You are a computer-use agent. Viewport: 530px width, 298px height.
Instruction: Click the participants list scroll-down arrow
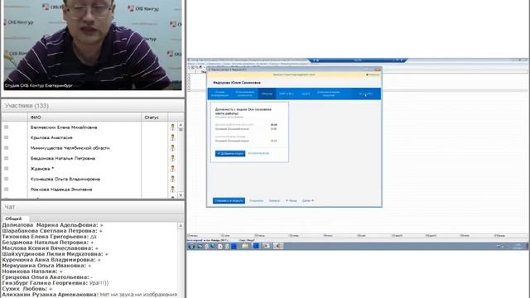[x=181, y=195]
